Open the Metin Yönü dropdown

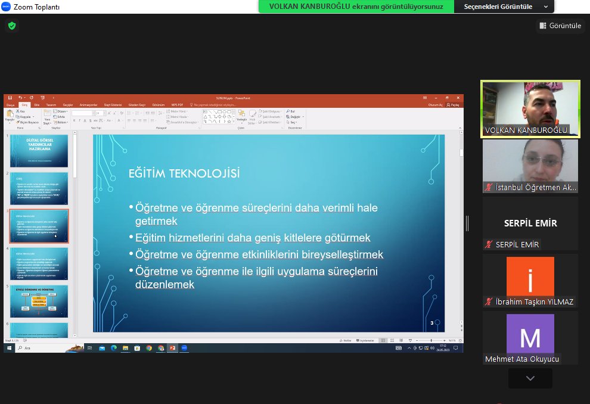point(177,111)
